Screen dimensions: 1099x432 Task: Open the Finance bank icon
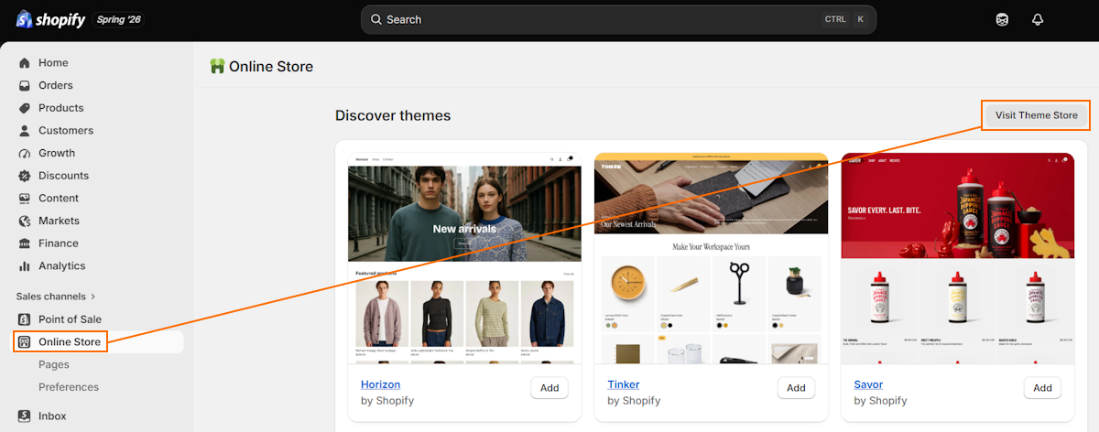tap(25, 243)
